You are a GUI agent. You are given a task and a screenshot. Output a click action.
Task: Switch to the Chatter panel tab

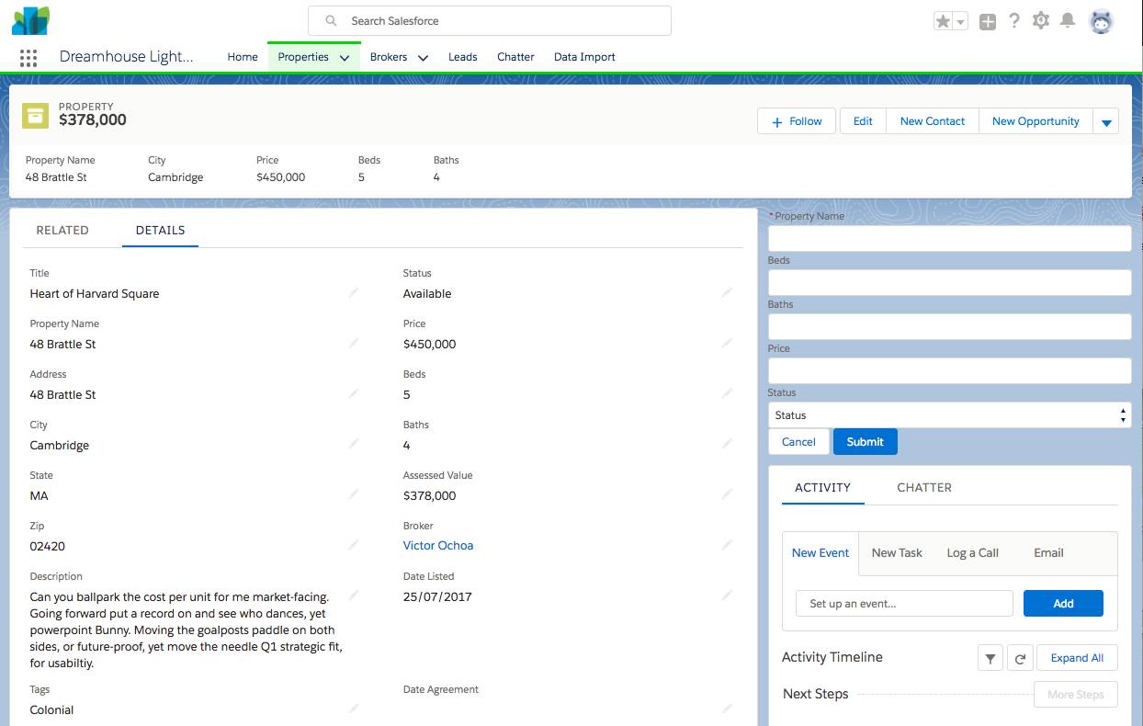[x=924, y=488]
